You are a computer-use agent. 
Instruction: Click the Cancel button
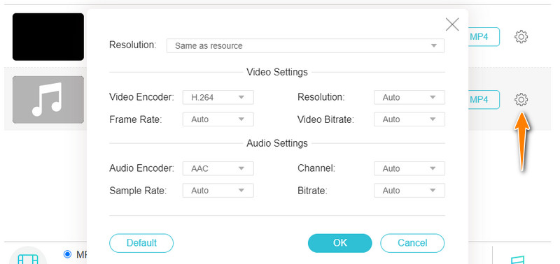click(412, 243)
